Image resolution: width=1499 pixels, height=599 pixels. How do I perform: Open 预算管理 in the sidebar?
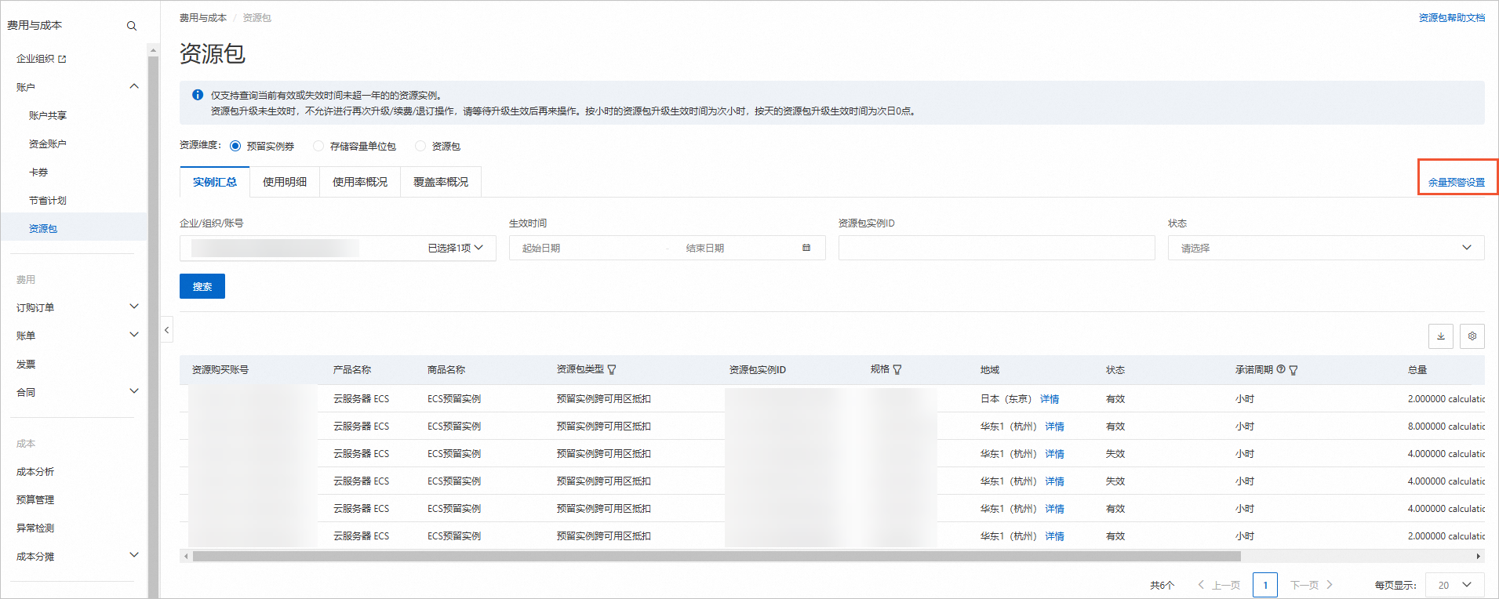pyautogui.click(x=35, y=499)
